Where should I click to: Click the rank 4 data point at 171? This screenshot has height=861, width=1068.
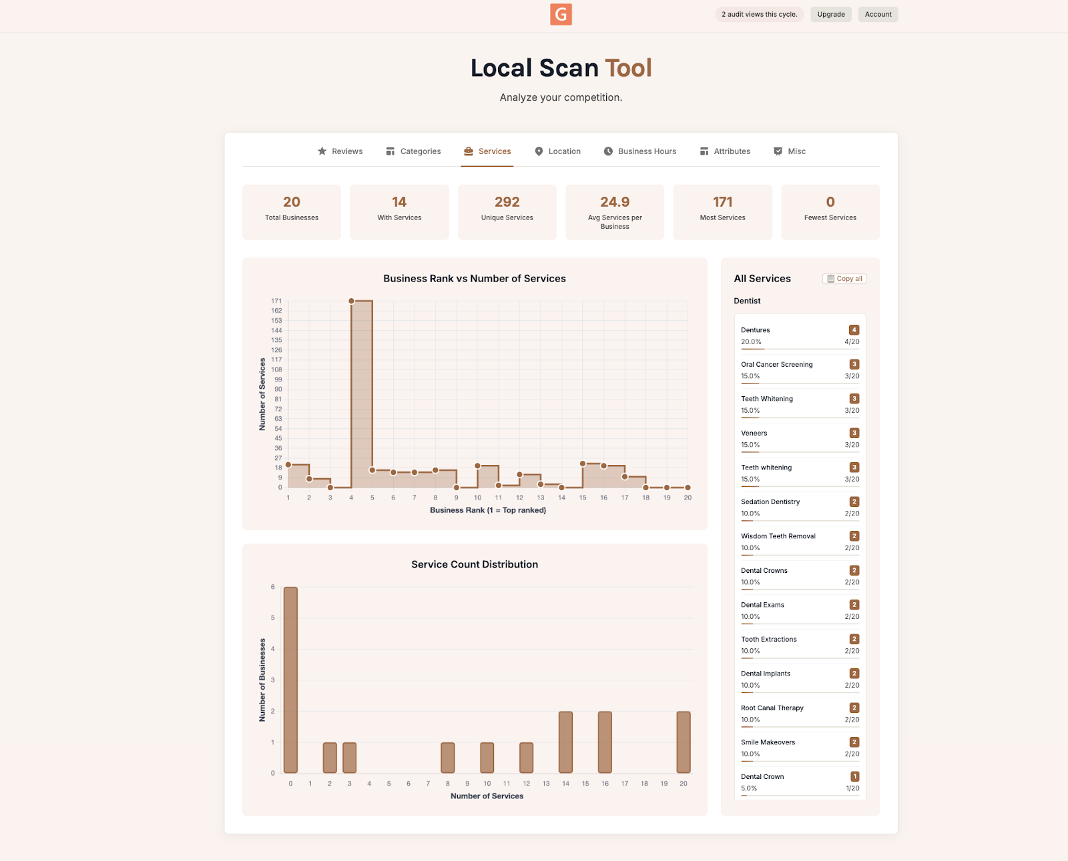[x=351, y=301]
